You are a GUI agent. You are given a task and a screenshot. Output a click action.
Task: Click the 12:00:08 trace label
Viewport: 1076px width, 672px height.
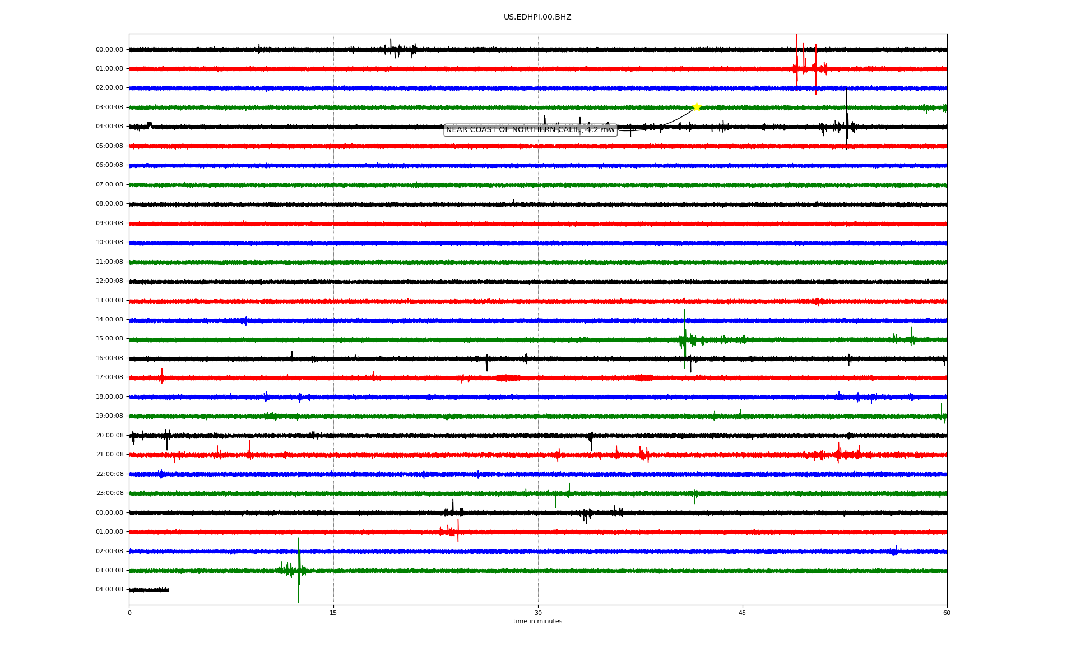pyautogui.click(x=109, y=281)
